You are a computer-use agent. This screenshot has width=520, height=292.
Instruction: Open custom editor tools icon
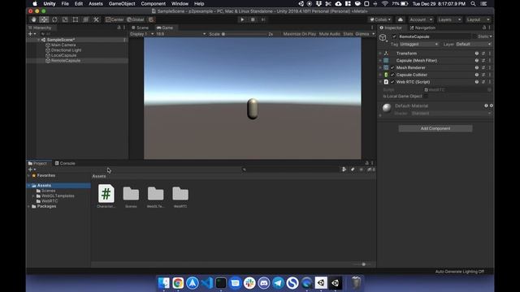coord(96,19)
